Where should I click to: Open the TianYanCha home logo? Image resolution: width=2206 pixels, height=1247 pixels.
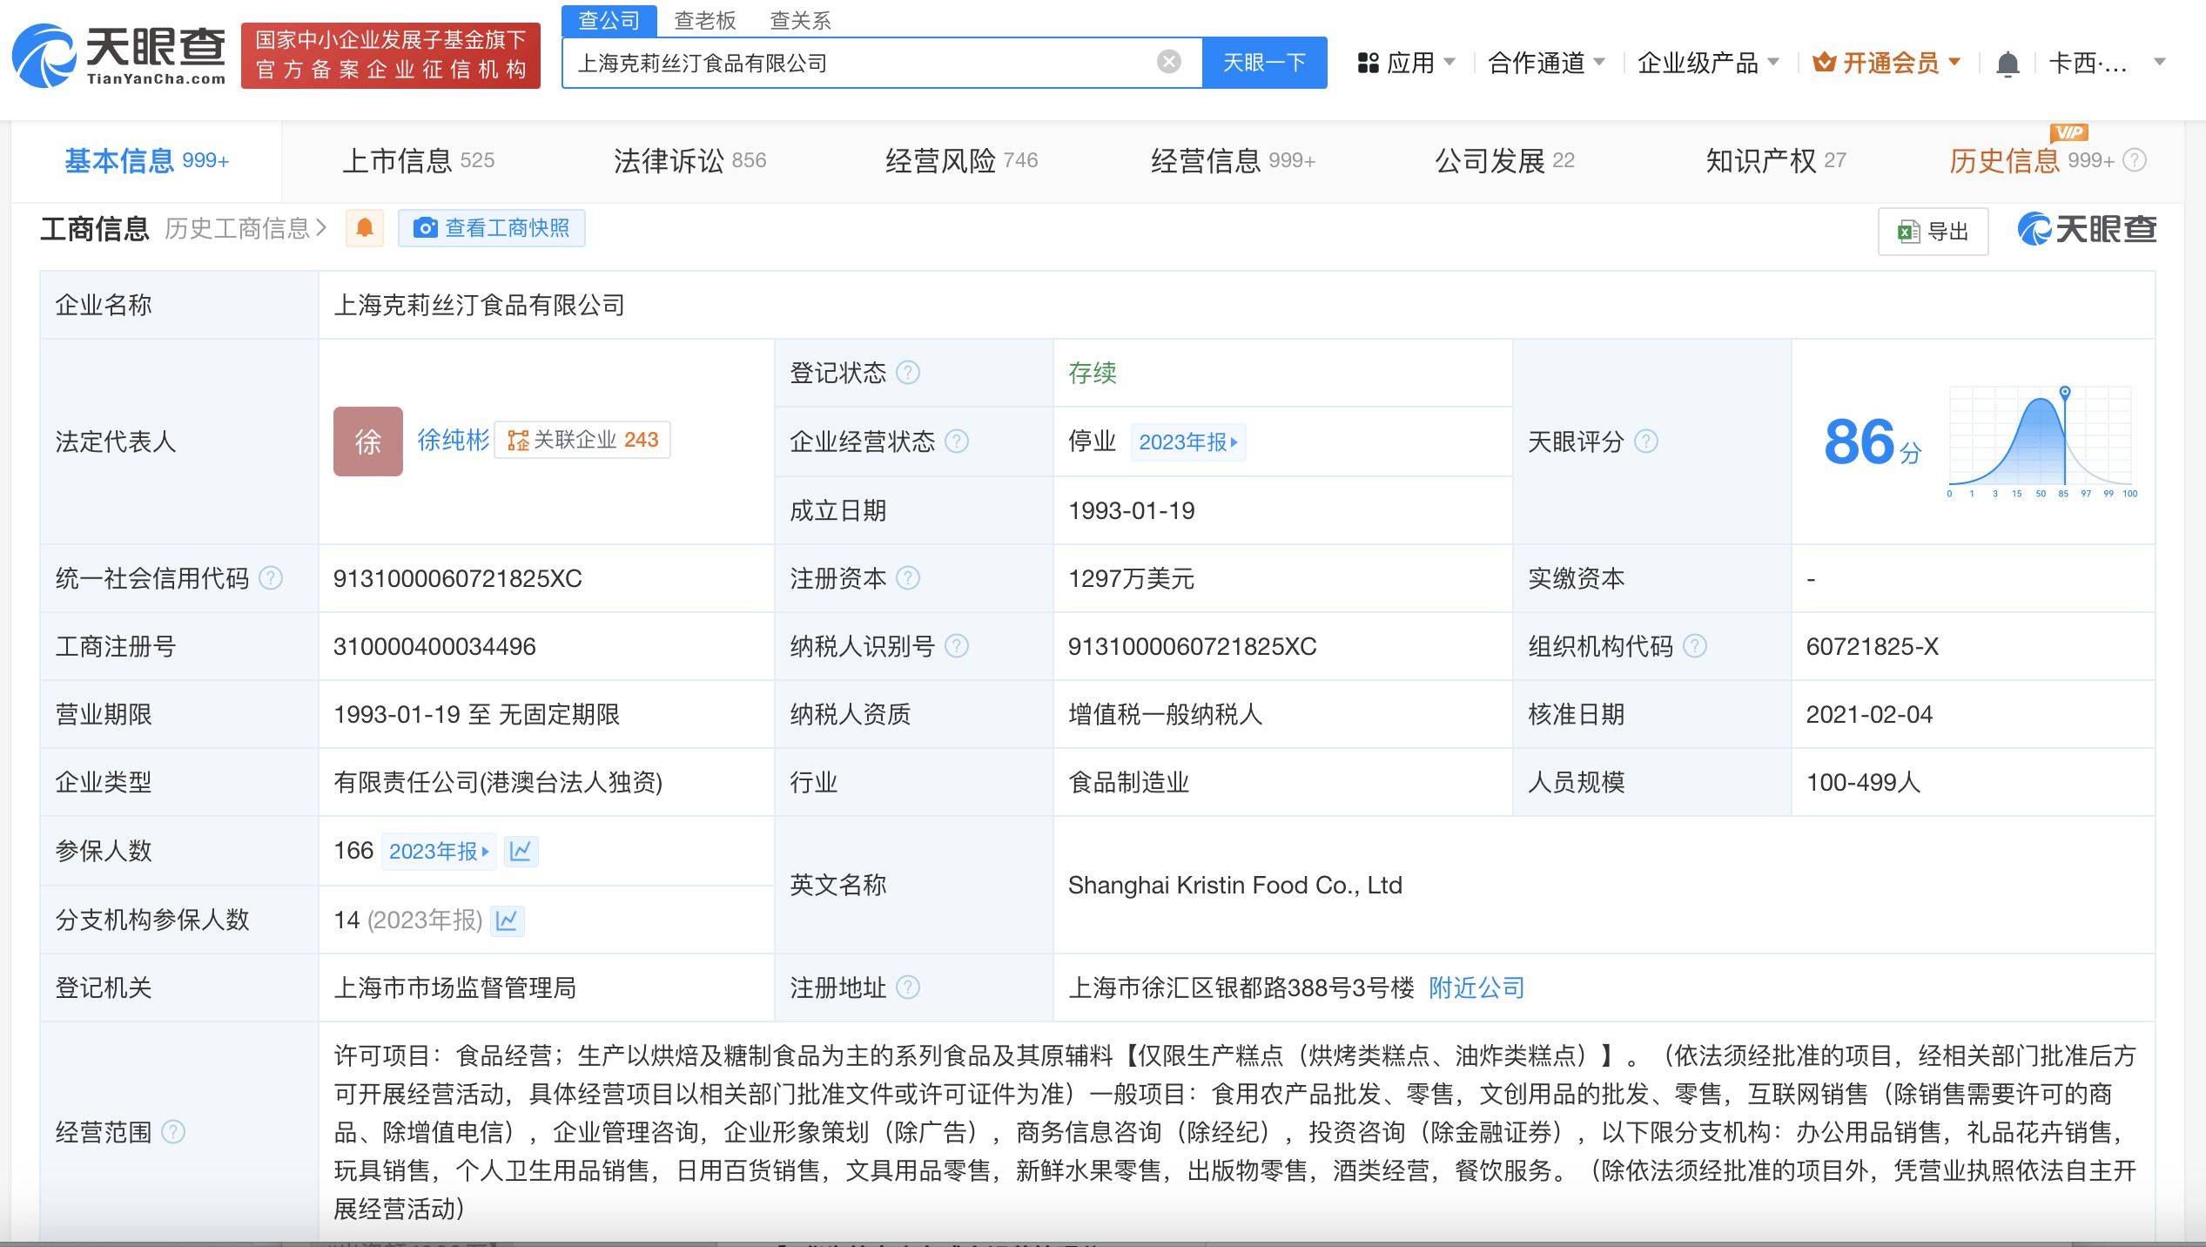pos(119,56)
